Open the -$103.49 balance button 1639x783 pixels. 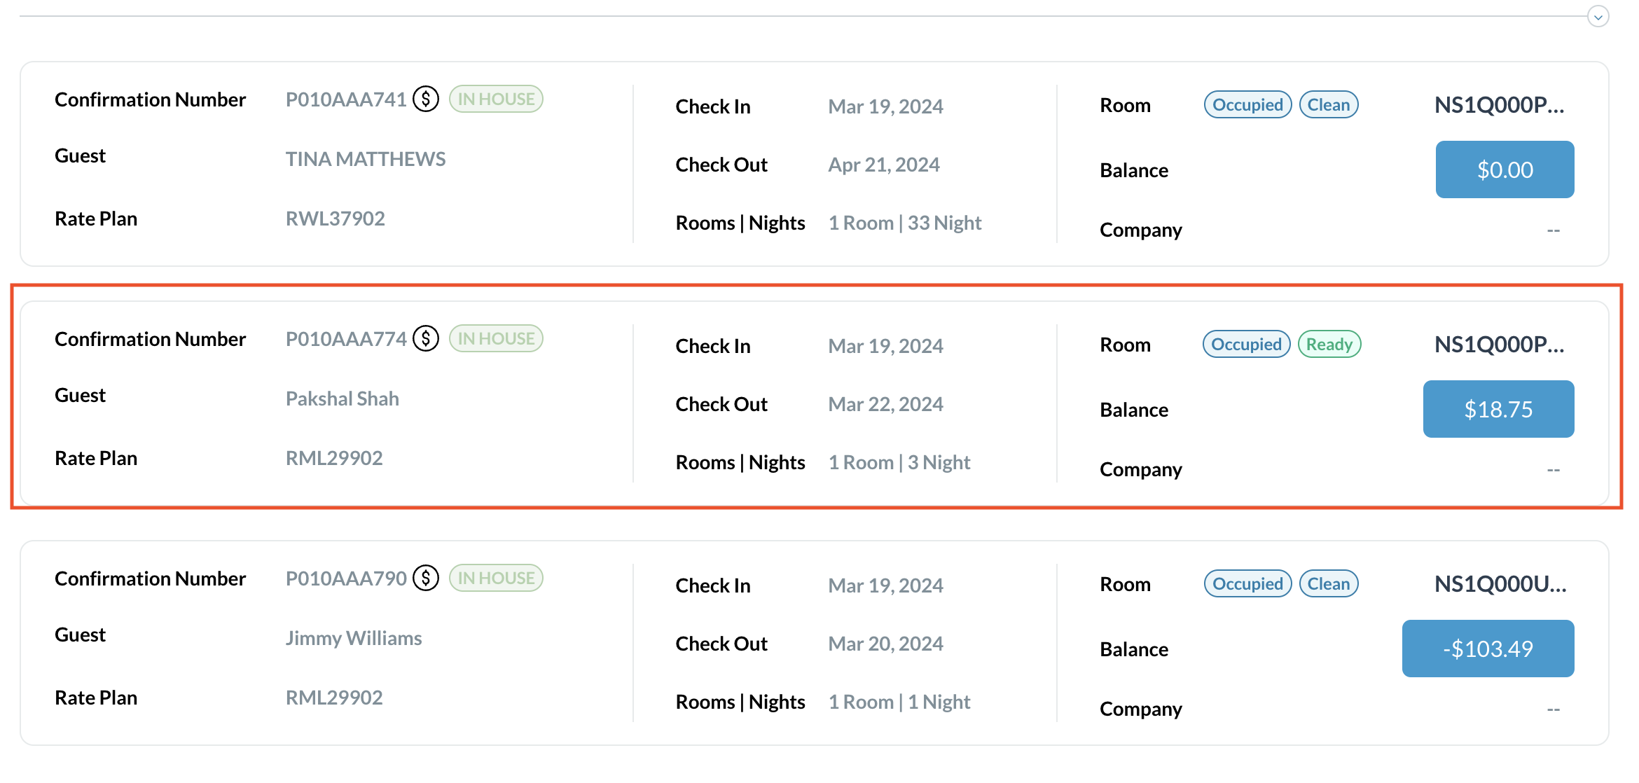[1488, 649]
